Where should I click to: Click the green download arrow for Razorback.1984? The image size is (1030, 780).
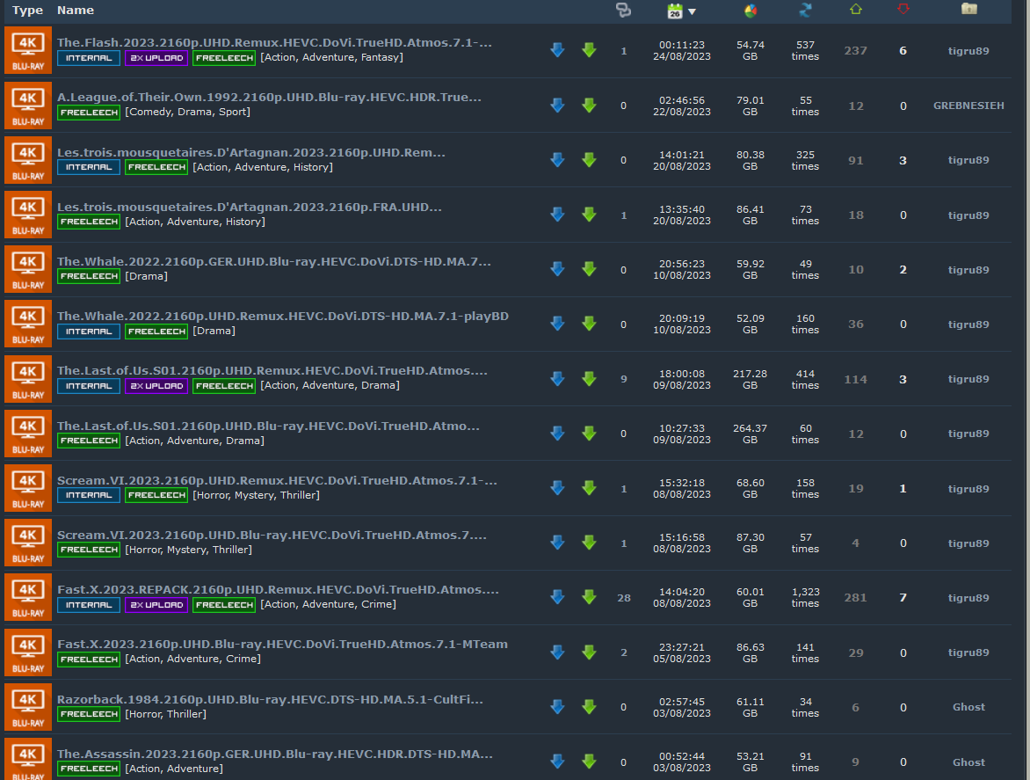click(x=589, y=707)
